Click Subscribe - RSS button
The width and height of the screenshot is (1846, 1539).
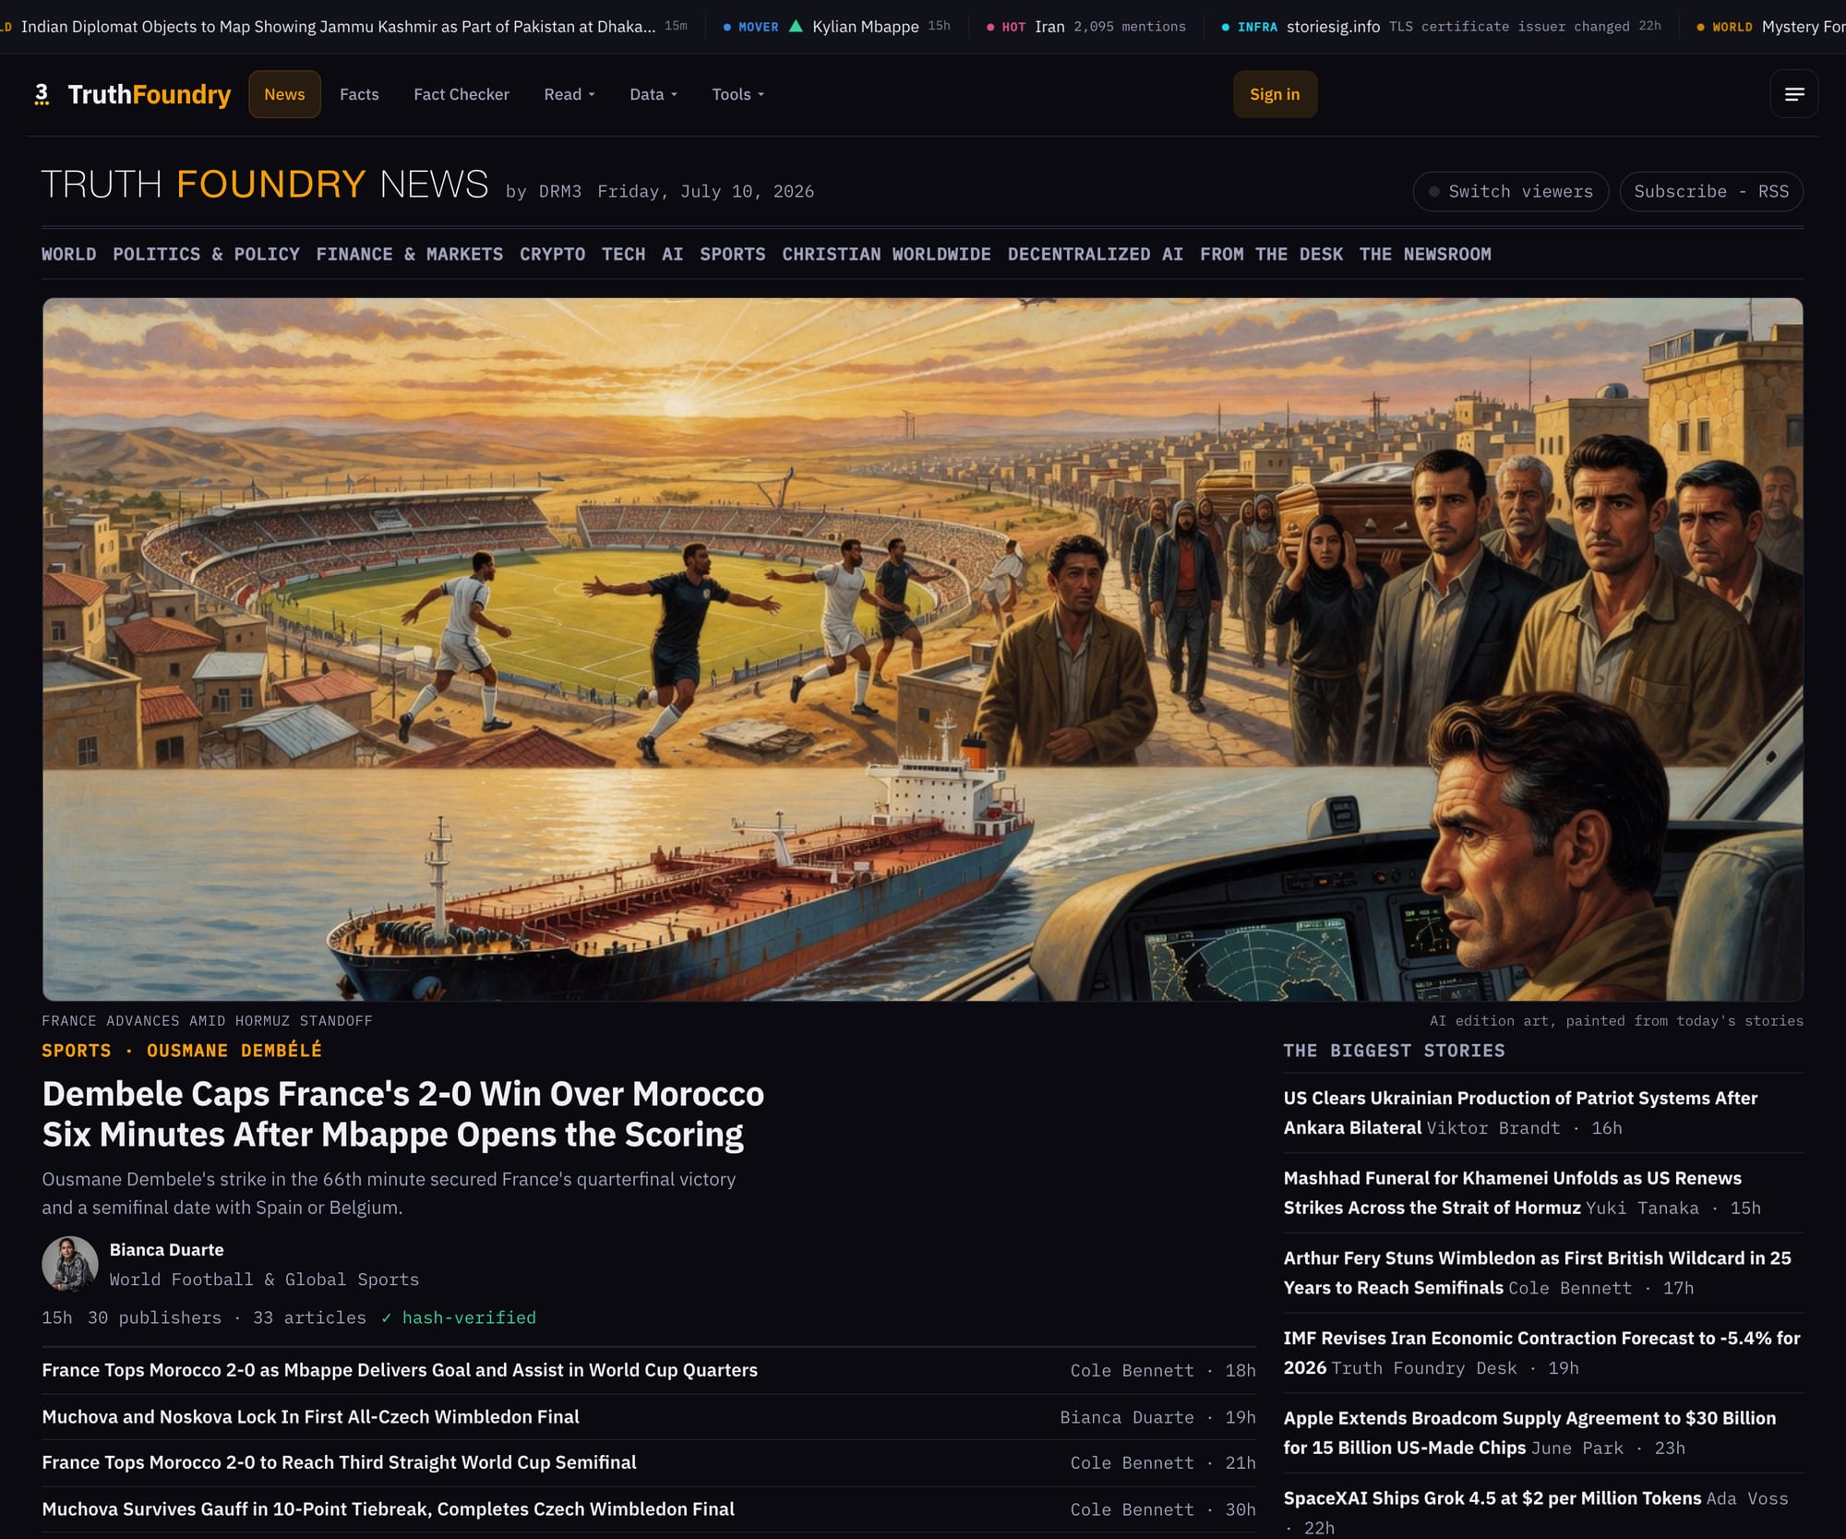tap(1711, 191)
